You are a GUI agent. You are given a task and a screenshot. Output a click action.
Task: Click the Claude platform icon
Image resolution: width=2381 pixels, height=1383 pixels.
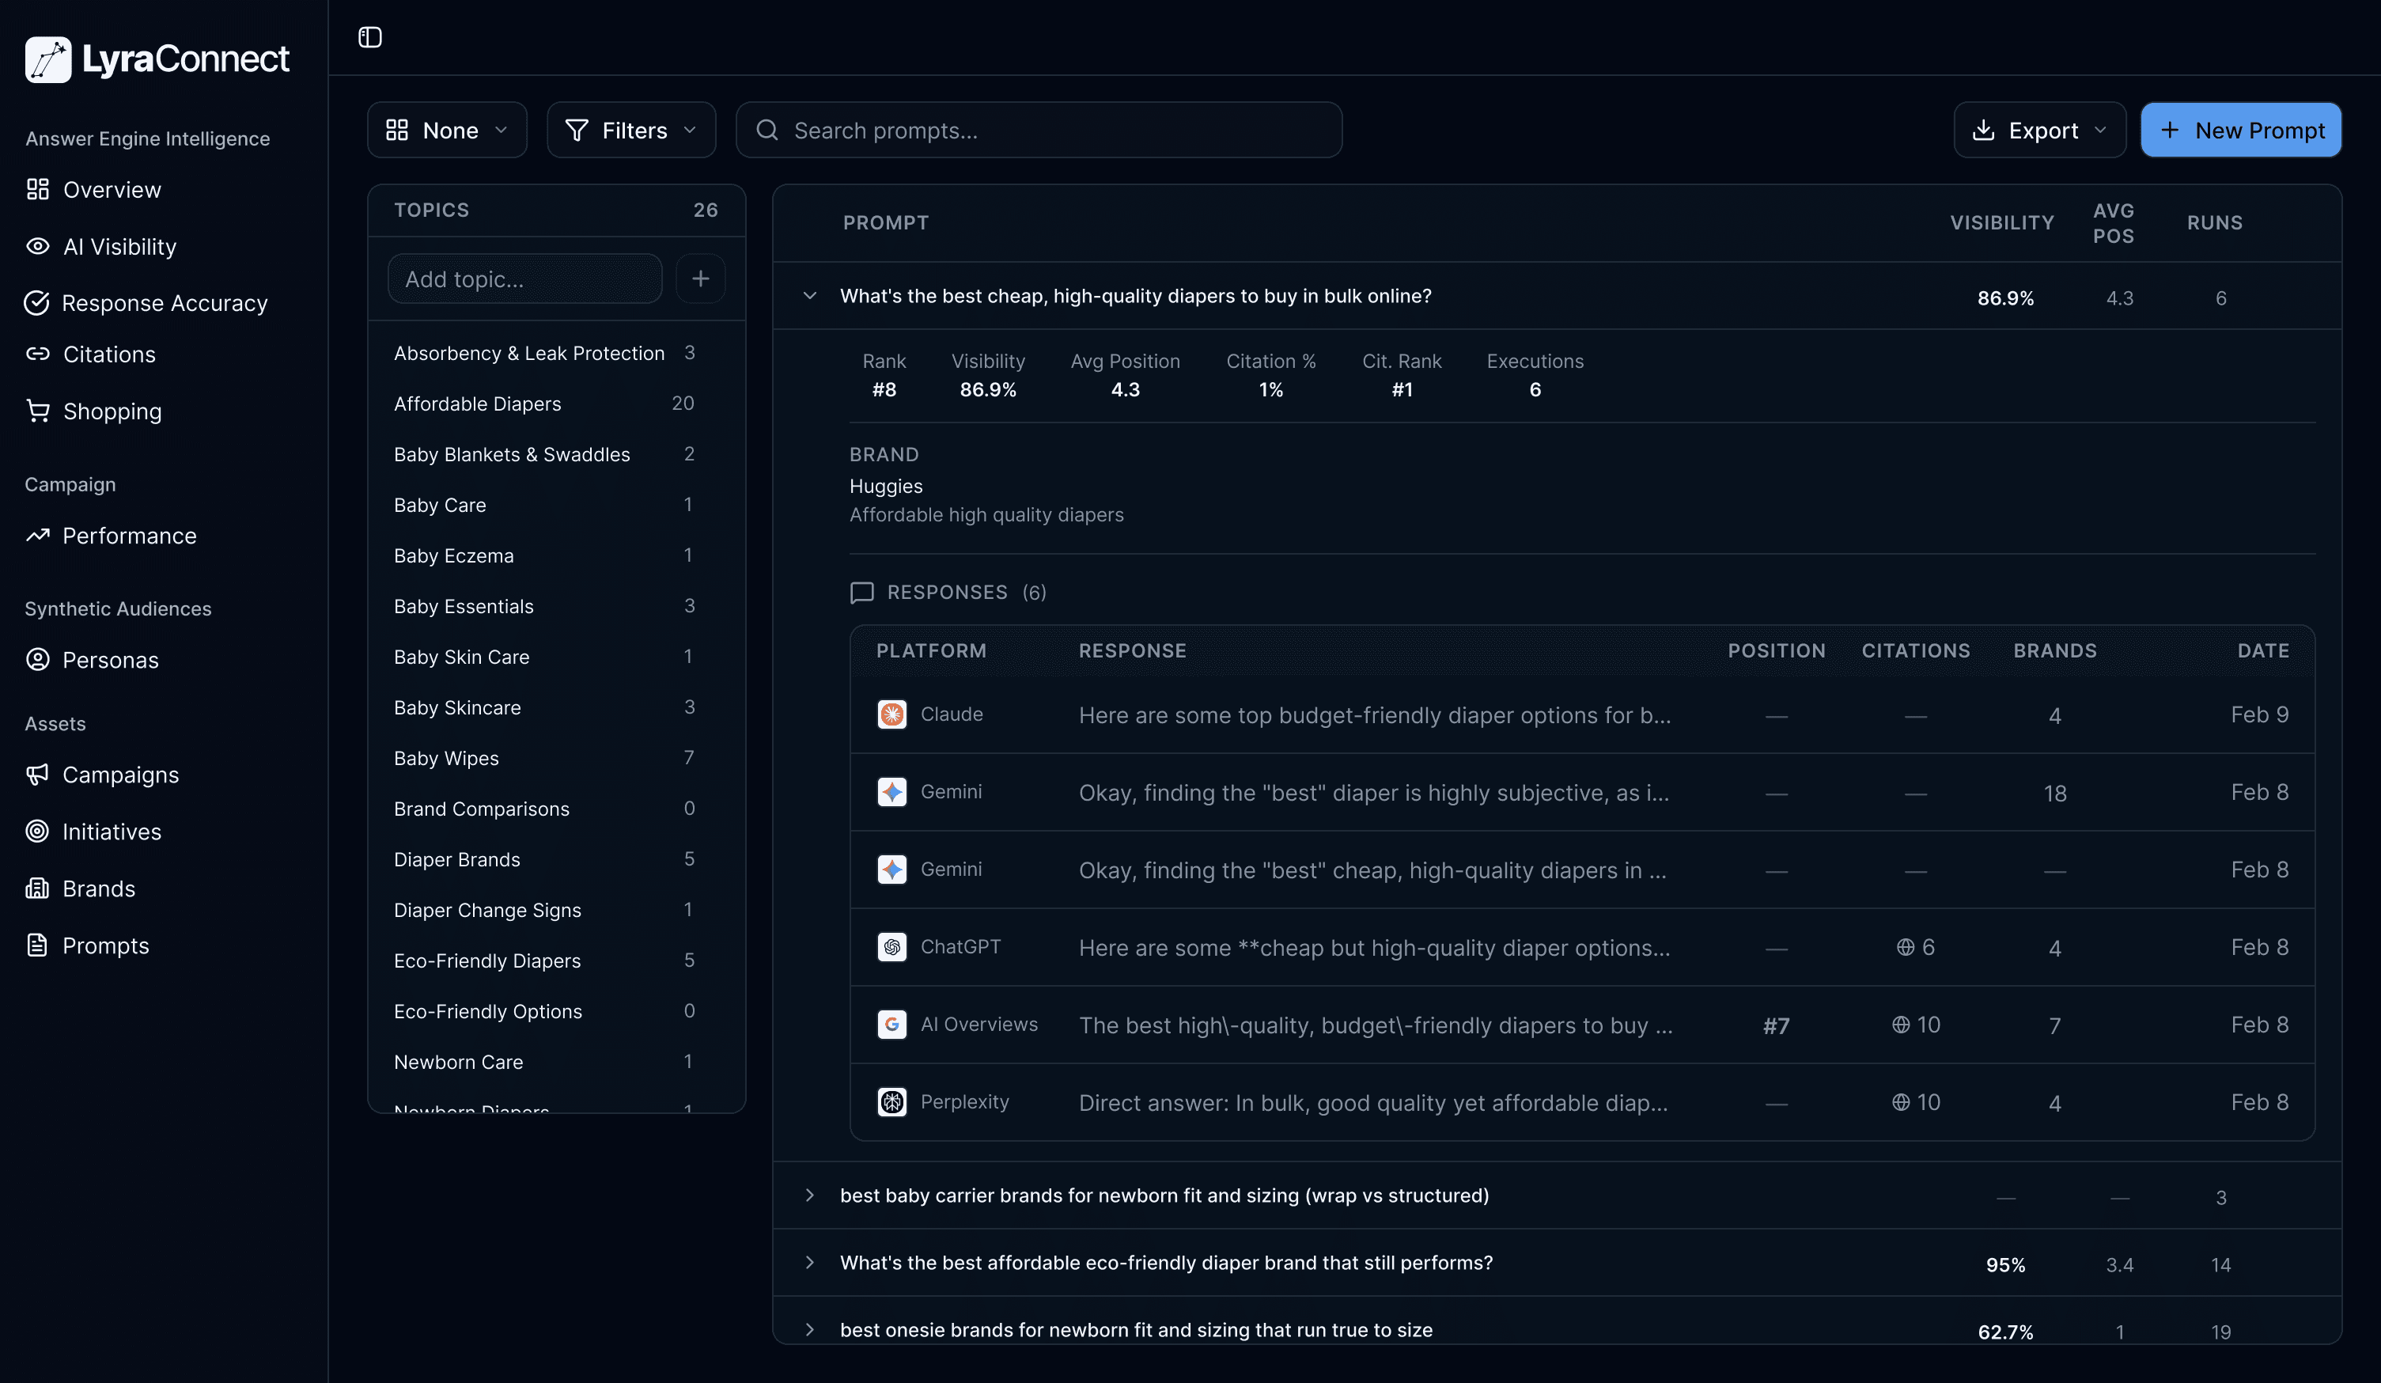(891, 714)
